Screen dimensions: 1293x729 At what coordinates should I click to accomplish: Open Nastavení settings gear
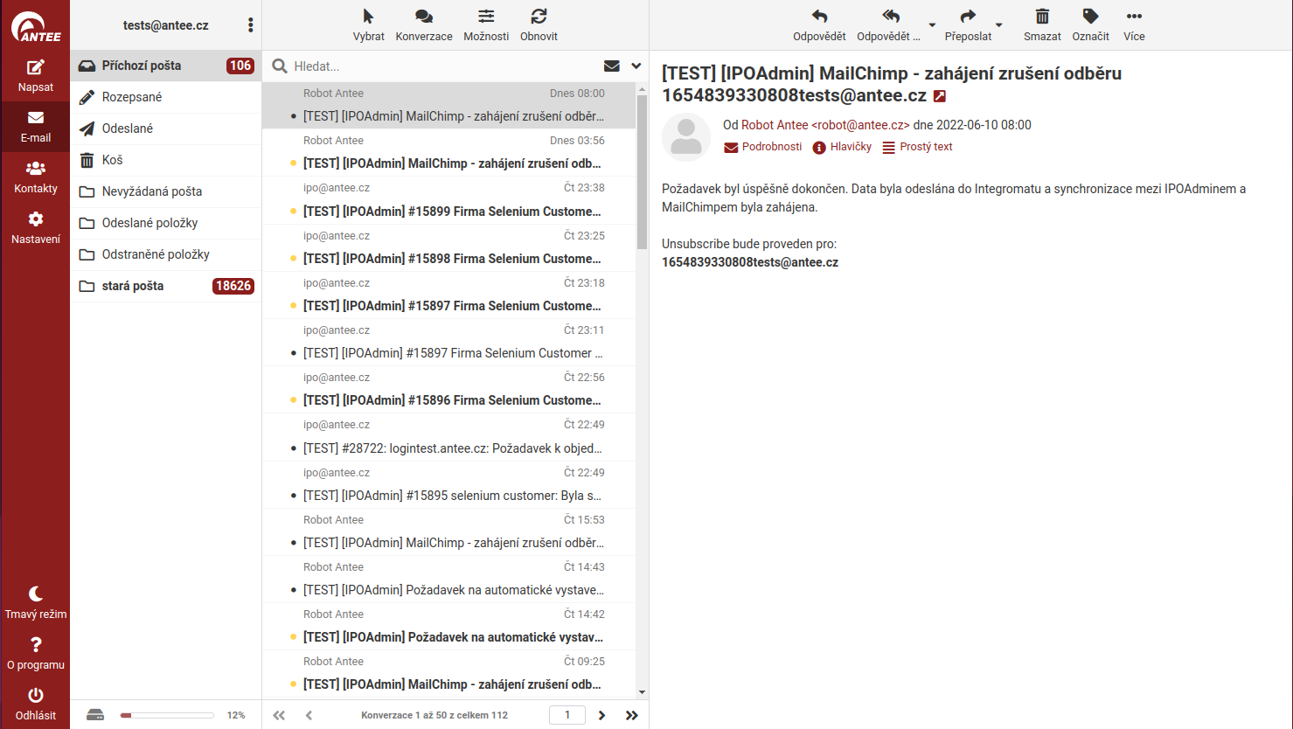[35, 220]
